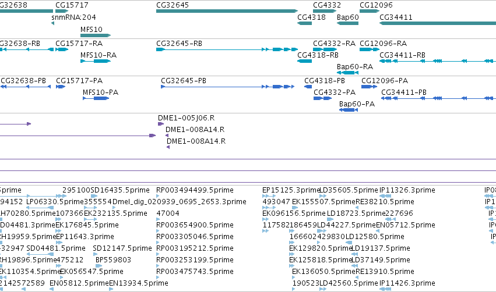The width and height of the screenshot is (496, 292).
Task: Click the CG32645 gene label
Action: click(x=173, y=5)
